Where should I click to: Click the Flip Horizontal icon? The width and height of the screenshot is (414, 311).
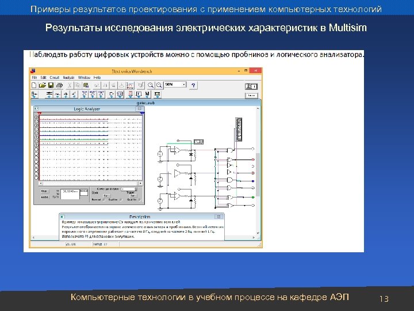pyautogui.click(x=105, y=85)
